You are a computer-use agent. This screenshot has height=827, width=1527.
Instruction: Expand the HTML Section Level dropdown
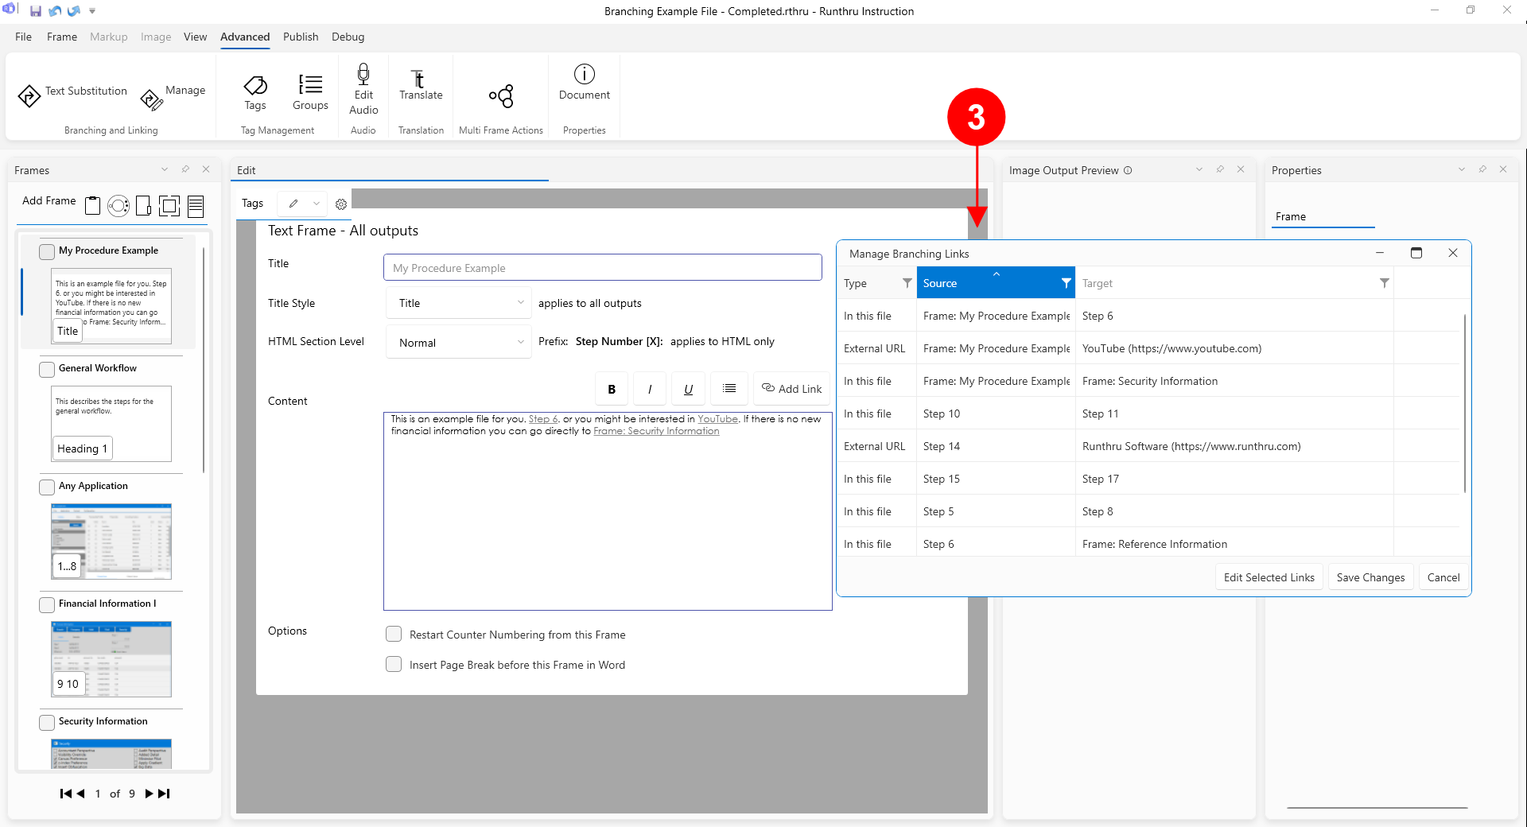(x=458, y=342)
